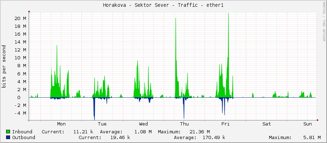Click the green Inbound legend color swatch
The width and height of the screenshot is (327, 143).
pos(8,132)
